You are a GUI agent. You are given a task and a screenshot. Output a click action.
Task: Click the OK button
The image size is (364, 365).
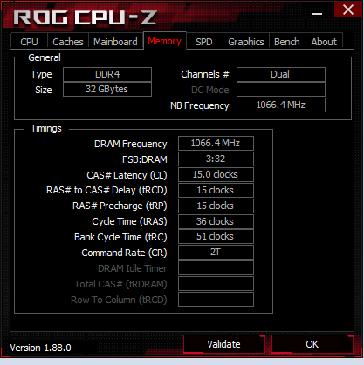click(312, 344)
